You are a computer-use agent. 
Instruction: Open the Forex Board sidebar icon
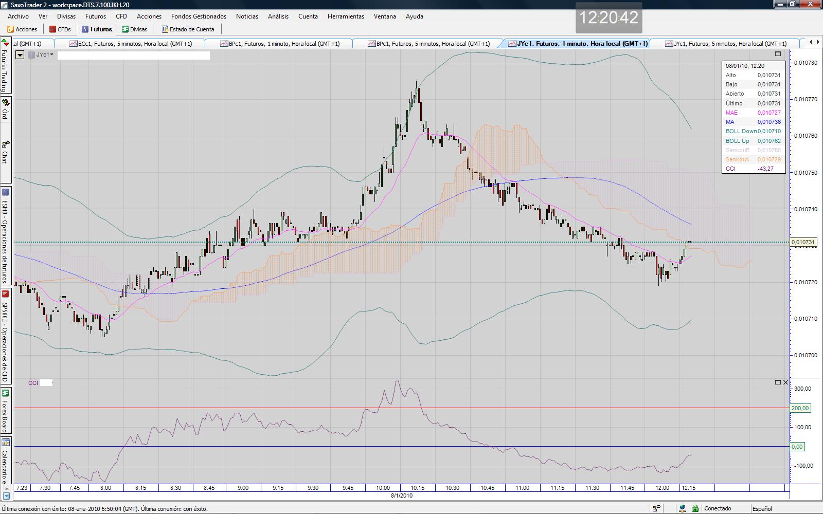[5, 393]
